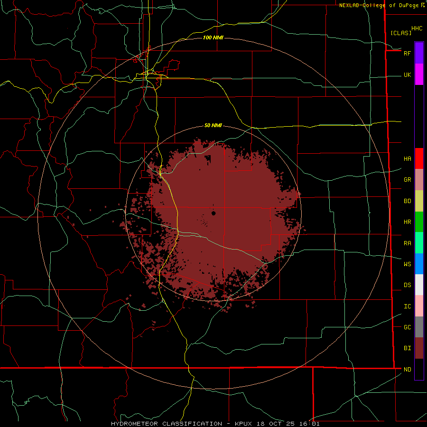The width and height of the screenshot is (427, 427).
Task: Click the UK legend label
Action: (408, 74)
